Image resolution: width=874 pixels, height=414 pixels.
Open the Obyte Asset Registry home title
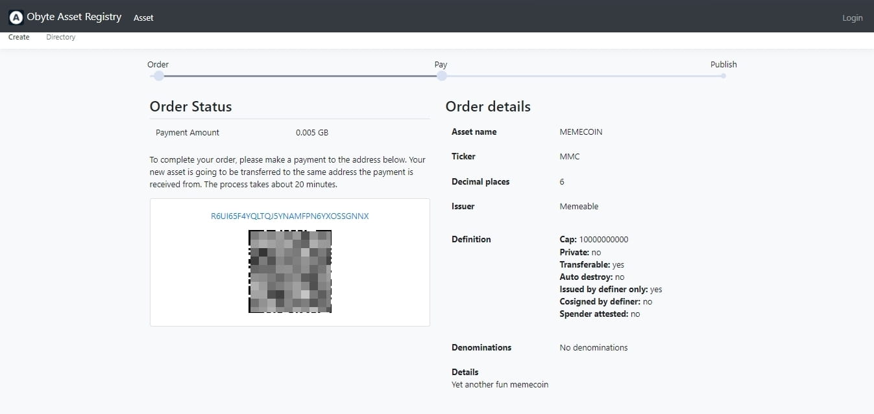tap(74, 17)
